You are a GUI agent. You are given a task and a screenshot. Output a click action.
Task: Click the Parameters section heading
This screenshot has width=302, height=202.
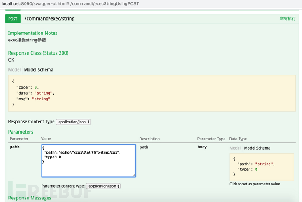point(21,132)
